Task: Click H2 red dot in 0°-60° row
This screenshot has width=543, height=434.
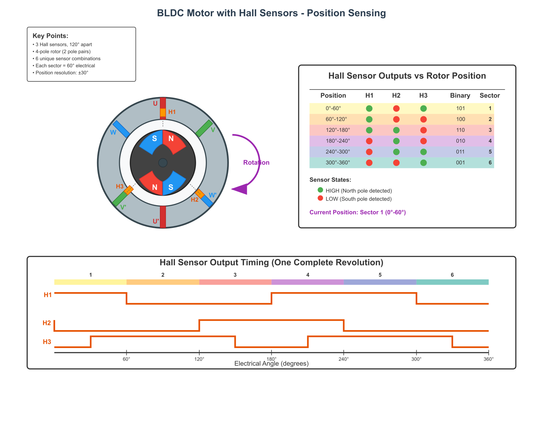Action: (396, 108)
